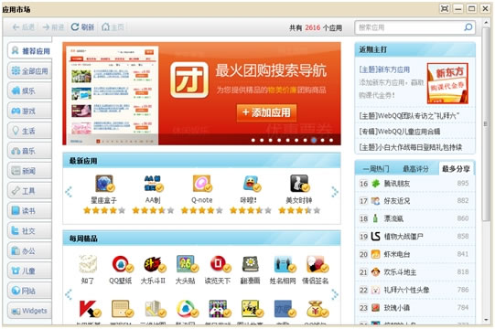Show previous apps in 最新应用
The width and height of the screenshot is (495, 329).
(69, 192)
